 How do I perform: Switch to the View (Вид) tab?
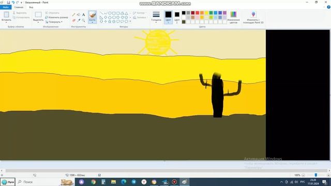(31, 7)
